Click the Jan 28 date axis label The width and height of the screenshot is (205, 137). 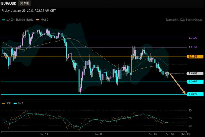coord(98,134)
